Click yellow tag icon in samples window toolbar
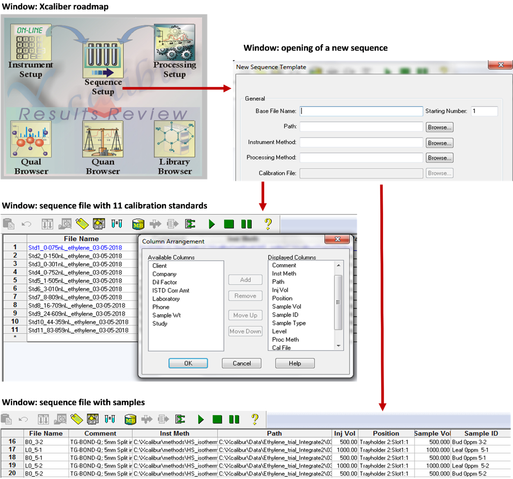Screen dimensions: 513x479 [76, 419]
